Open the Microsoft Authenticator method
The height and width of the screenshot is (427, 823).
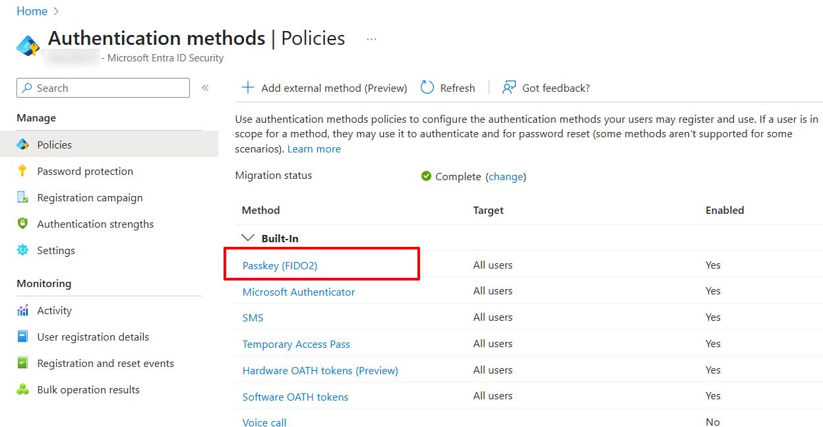click(299, 292)
